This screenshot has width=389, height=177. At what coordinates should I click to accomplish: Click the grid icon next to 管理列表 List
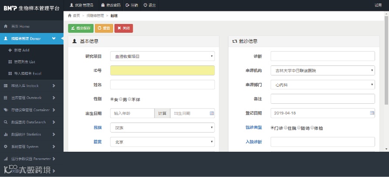(10, 62)
